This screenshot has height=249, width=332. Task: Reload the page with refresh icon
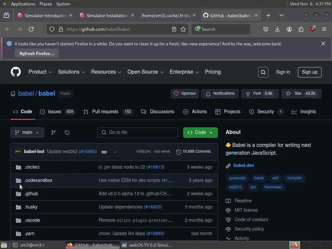pyautogui.click(x=31, y=29)
